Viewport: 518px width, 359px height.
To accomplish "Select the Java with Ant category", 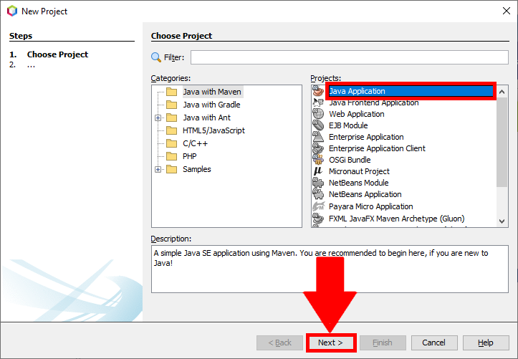I will pos(206,118).
